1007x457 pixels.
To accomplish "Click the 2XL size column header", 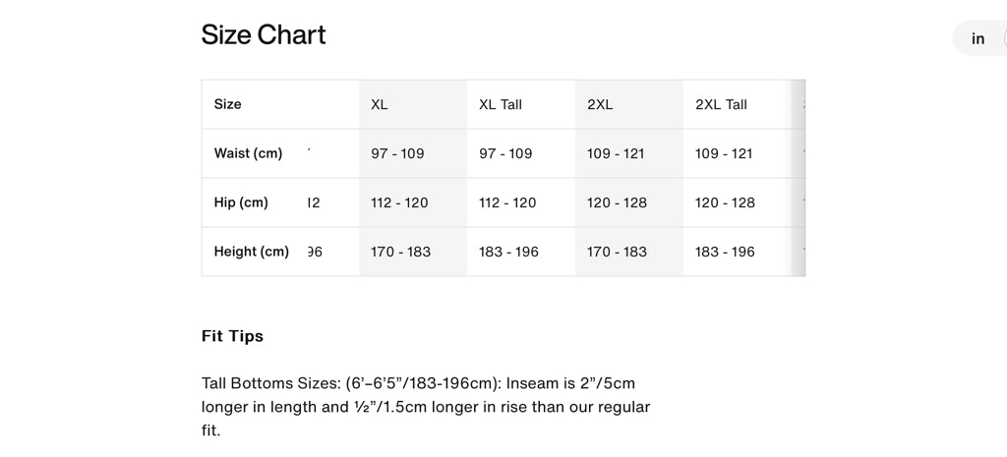I will point(600,104).
